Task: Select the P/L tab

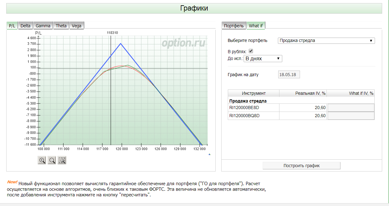Action: pyautogui.click(x=12, y=26)
